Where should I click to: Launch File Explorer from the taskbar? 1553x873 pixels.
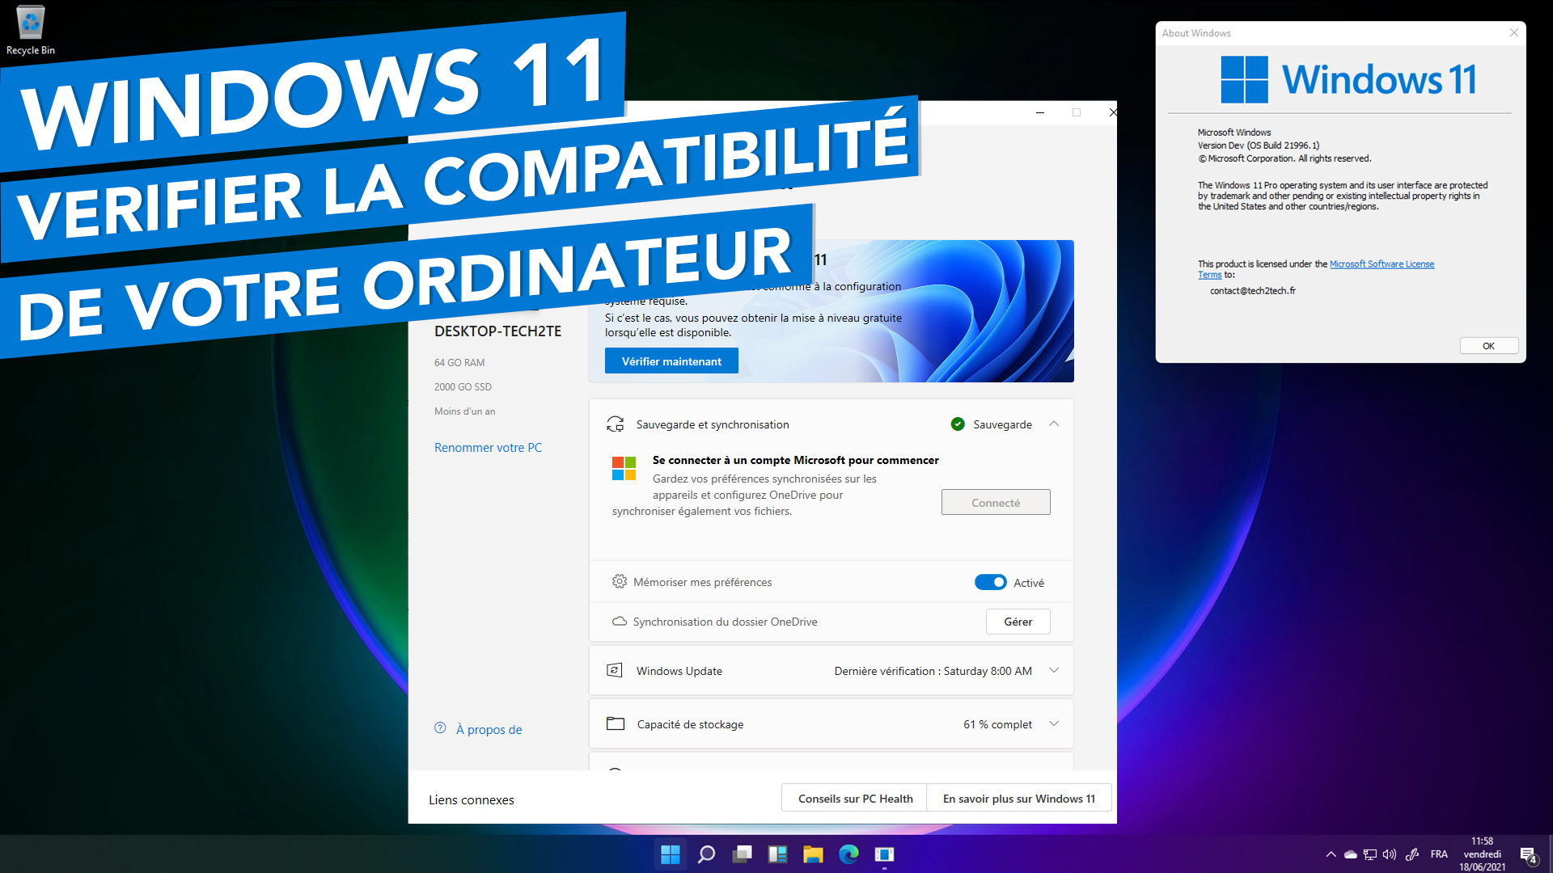coord(813,854)
